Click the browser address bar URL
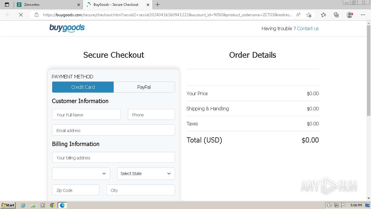 click(x=168, y=15)
